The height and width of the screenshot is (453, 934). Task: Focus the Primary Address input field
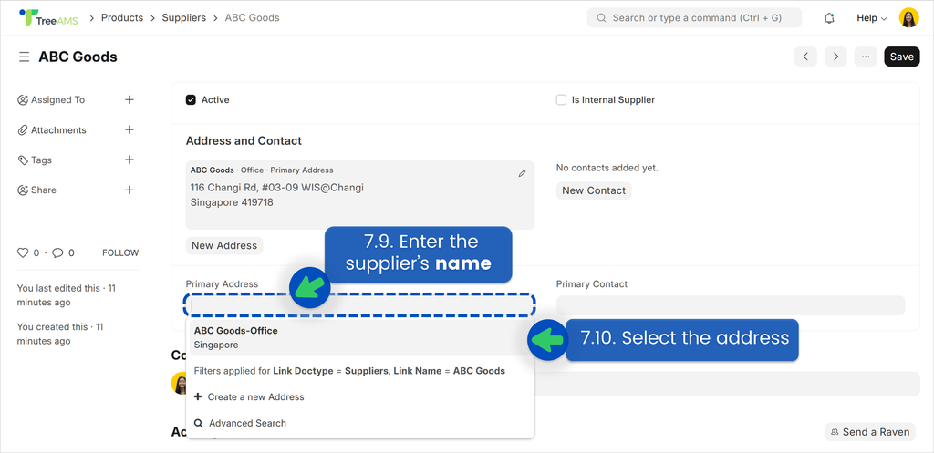359,305
